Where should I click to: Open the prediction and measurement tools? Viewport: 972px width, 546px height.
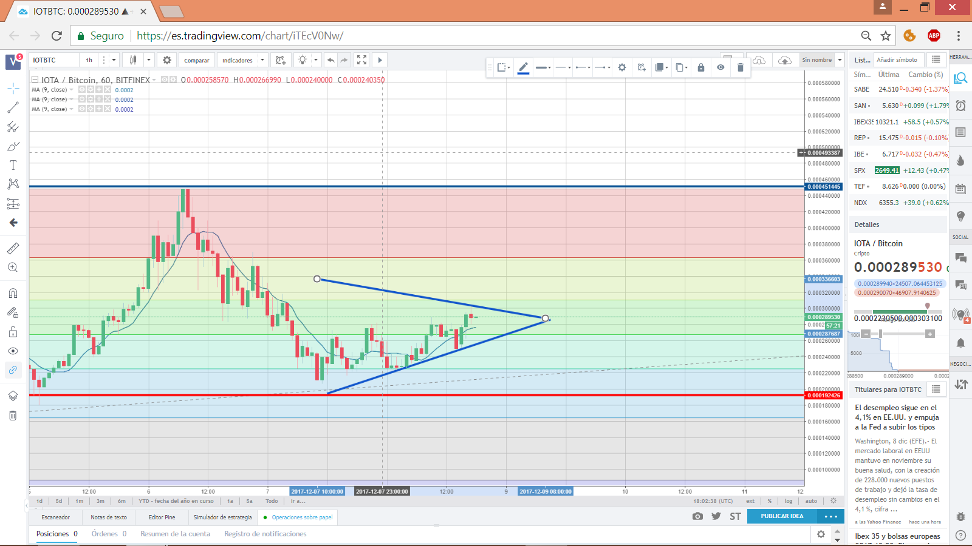point(13,203)
